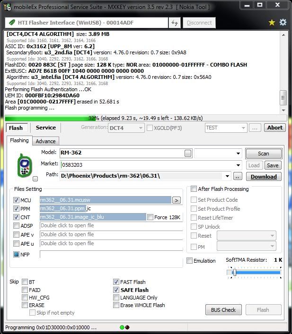Expand the Market code dropdown

point(238,165)
